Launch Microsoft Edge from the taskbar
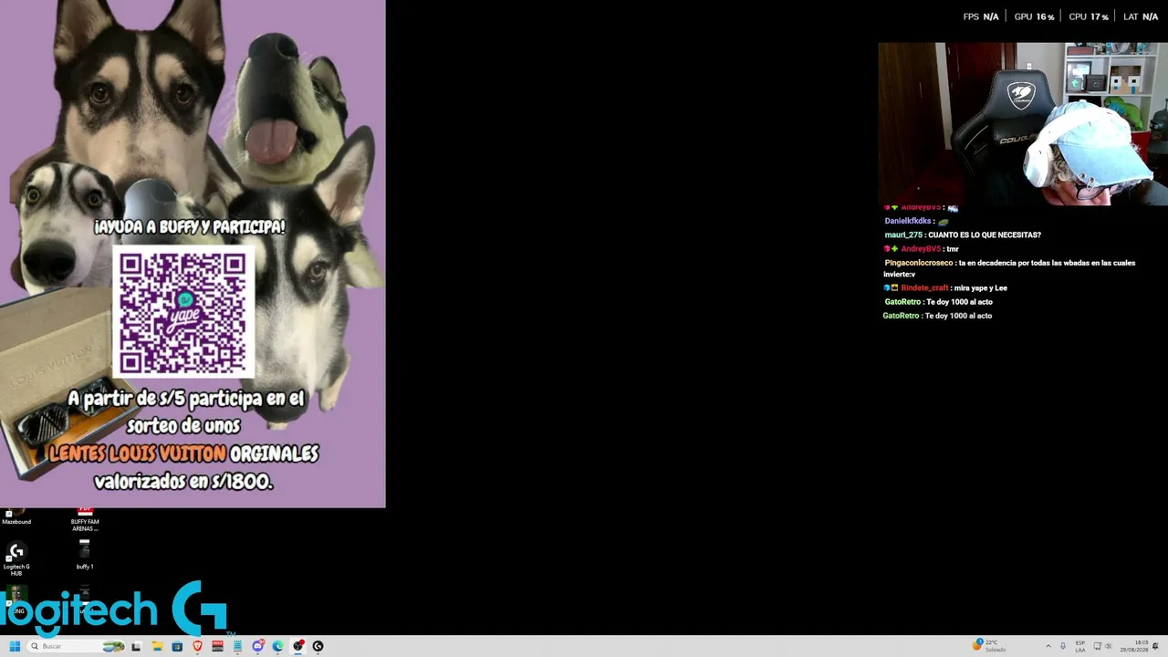Viewport: 1168px width, 657px height. pyautogui.click(x=278, y=646)
